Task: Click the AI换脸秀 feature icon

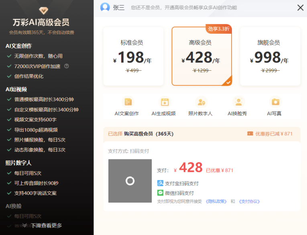Action: (x=238, y=102)
